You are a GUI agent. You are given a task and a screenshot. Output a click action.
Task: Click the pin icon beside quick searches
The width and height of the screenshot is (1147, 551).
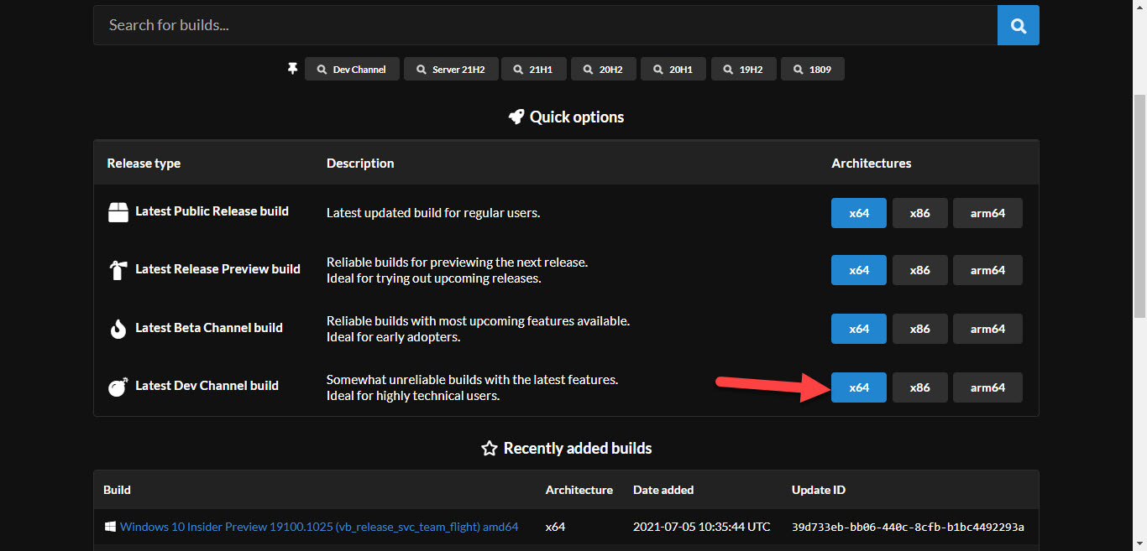(x=292, y=69)
